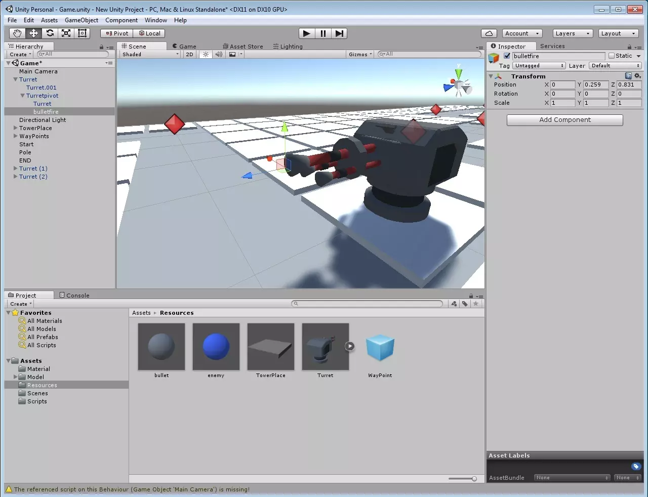648x497 pixels.
Task: Toggle the bulletfire active checkbox
Action: coord(507,56)
